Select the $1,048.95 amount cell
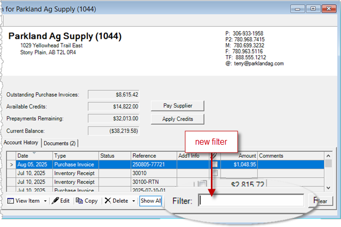This screenshot has height=227, width=341. point(239,165)
